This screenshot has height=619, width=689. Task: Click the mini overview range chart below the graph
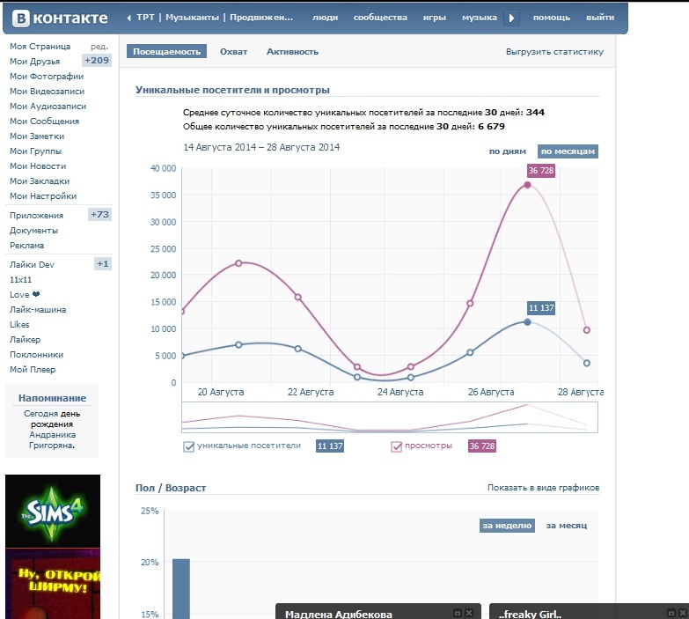click(390, 417)
